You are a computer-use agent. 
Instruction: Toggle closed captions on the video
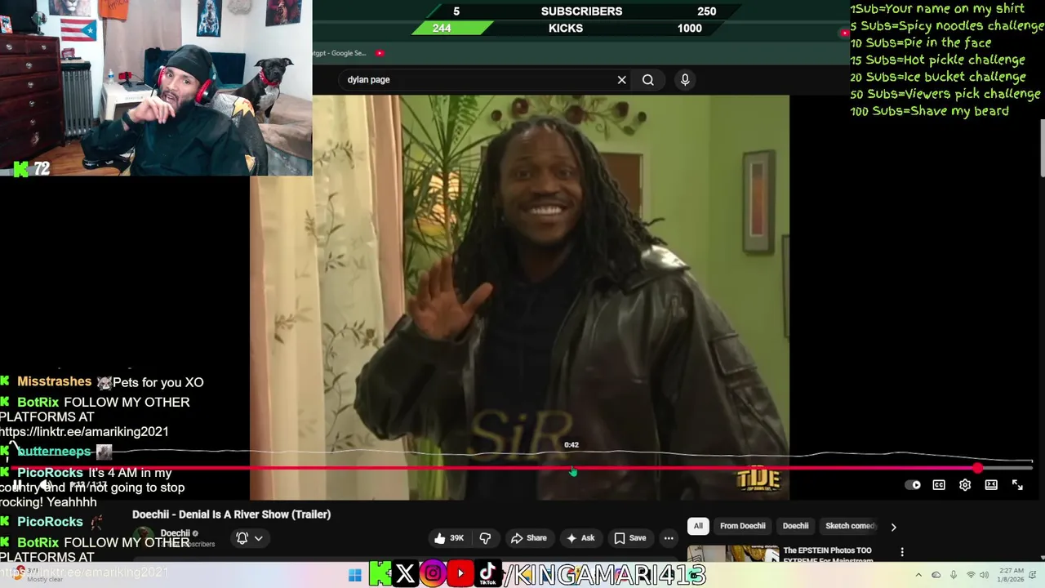point(939,485)
